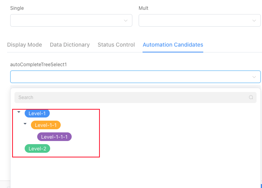Click the magnifier icon in the search box
Screen dimensions: 262x188
point(251,98)
